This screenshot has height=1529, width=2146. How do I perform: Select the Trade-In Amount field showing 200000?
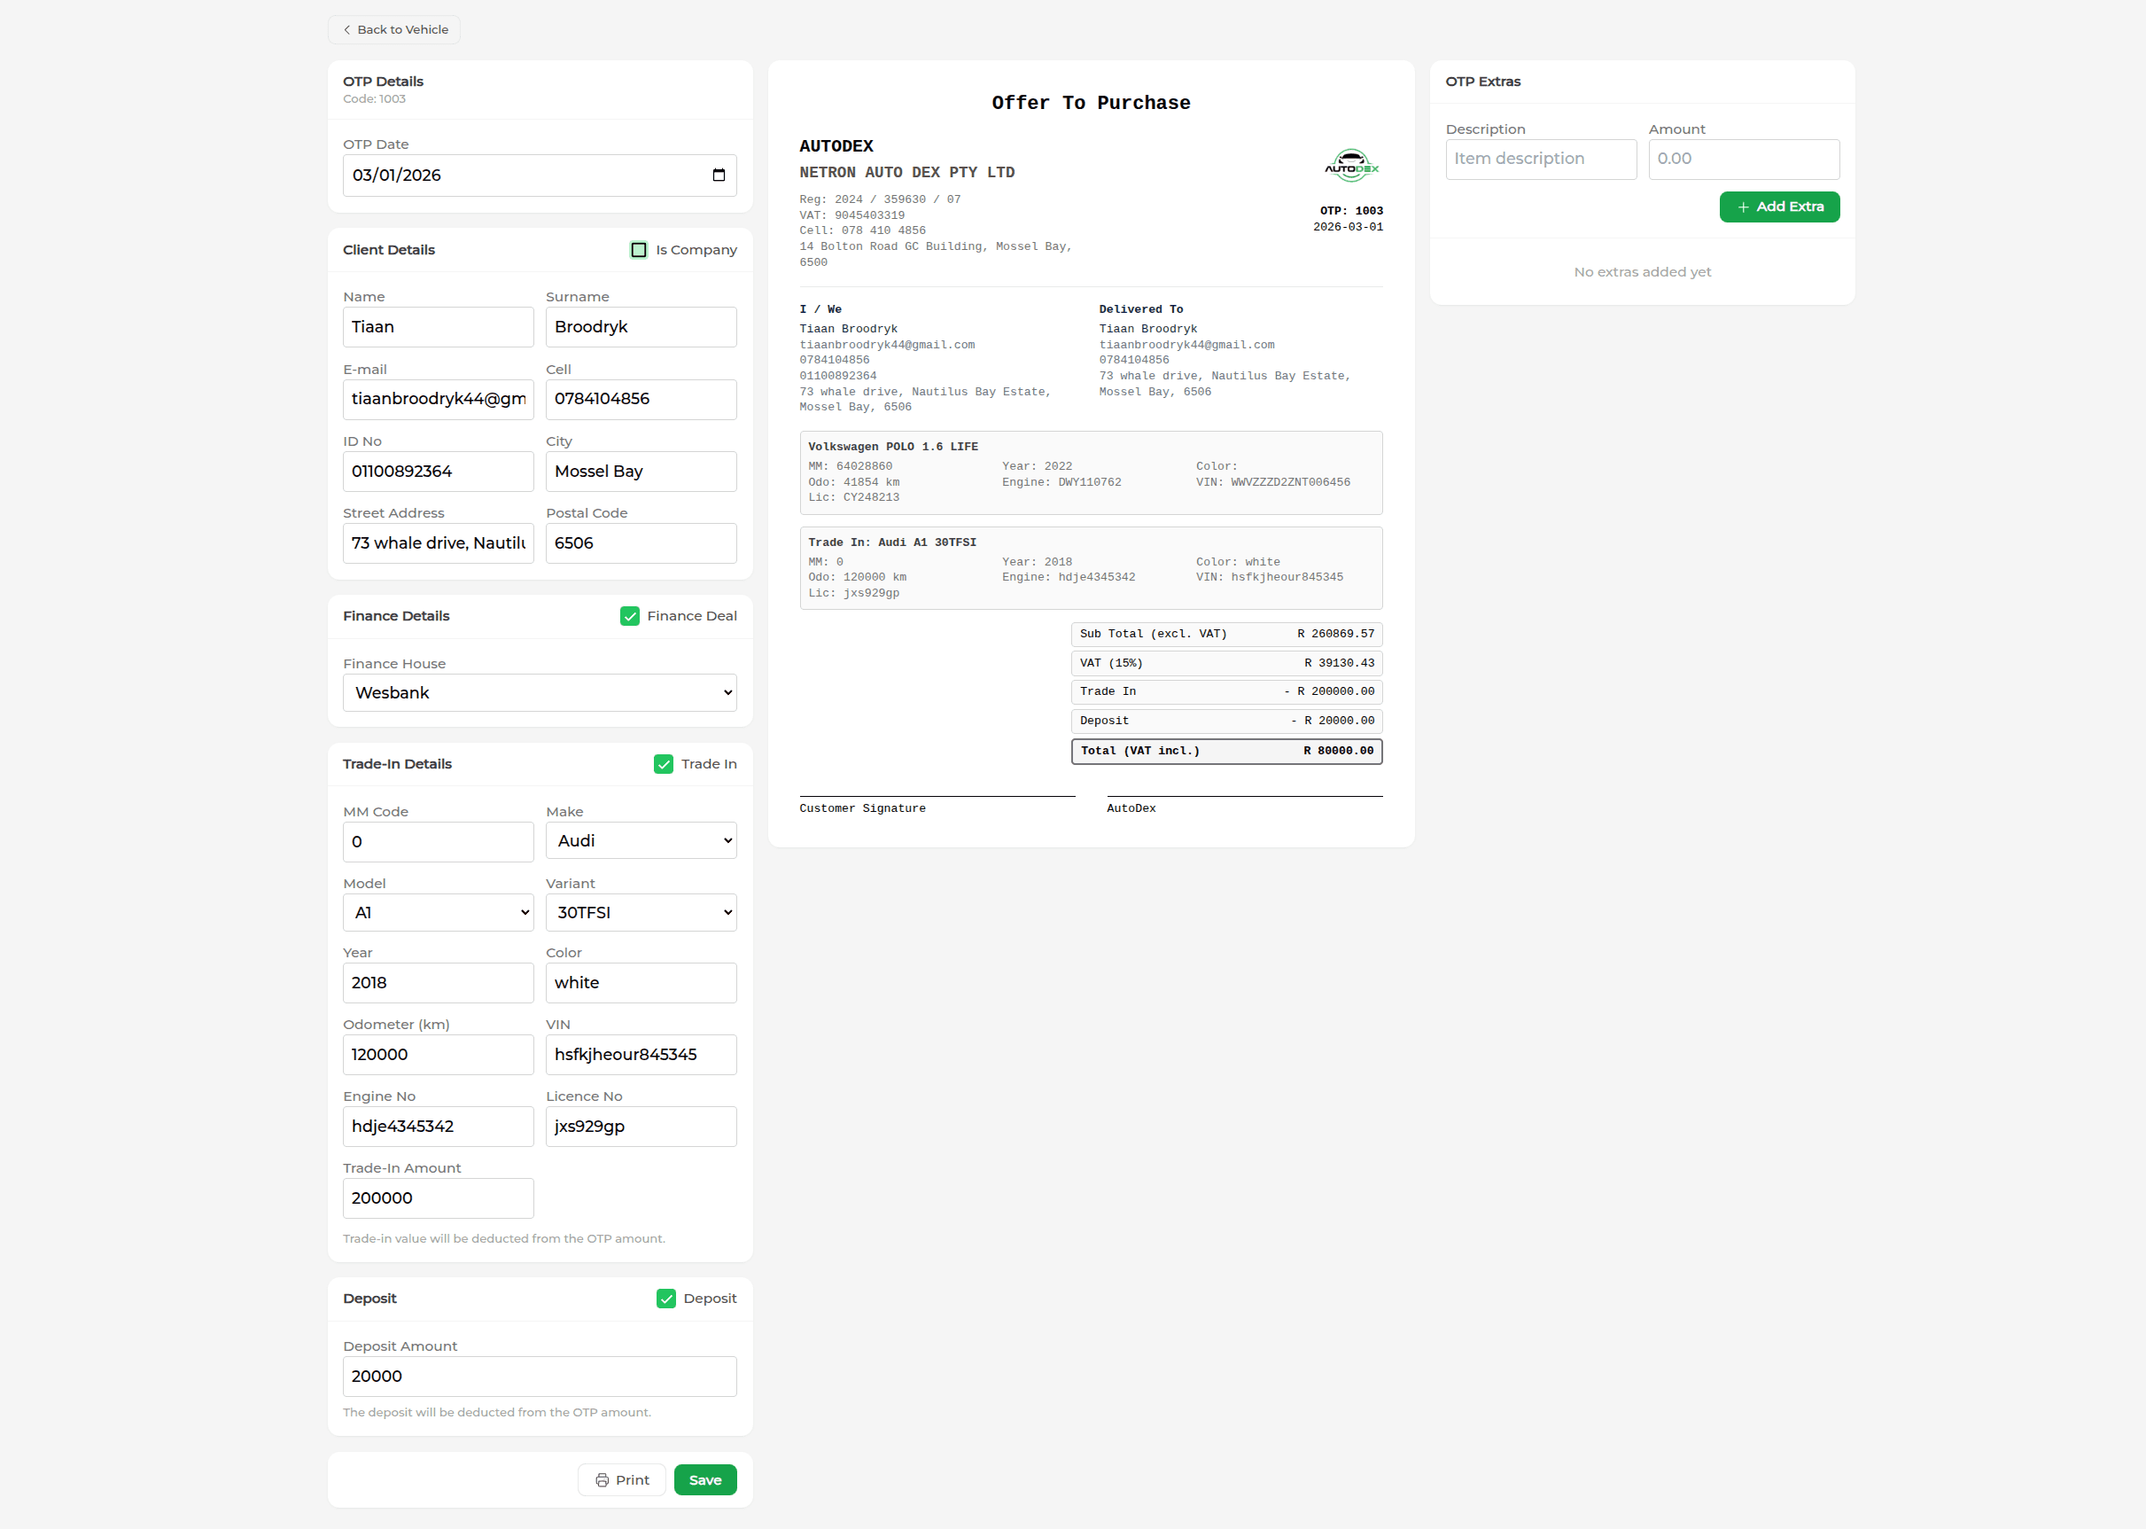coord(438,1197)
